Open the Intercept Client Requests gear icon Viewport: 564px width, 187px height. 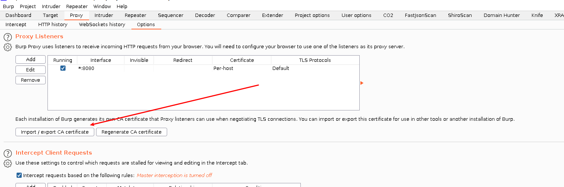[8, 163]
